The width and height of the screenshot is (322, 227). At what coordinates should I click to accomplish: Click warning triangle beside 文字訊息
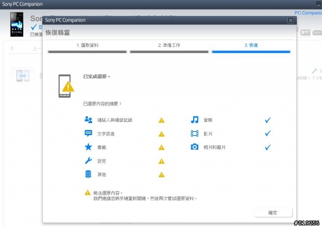[x=162, y=134]
